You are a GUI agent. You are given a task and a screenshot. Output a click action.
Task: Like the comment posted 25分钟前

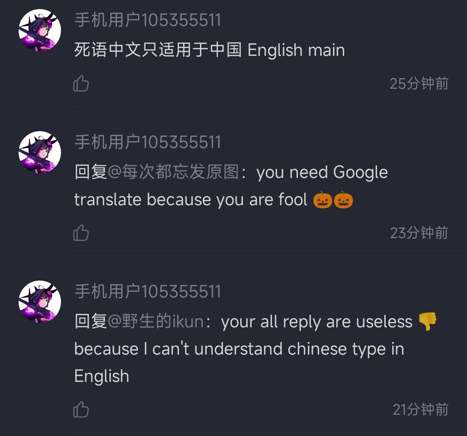point(81,84)
